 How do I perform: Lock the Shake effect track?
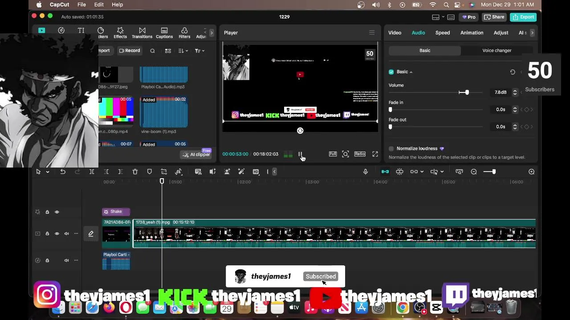[x=47, y=212]
